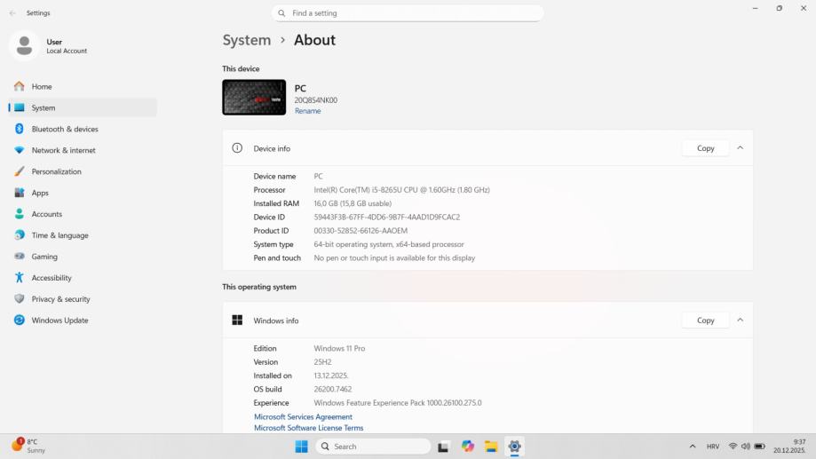Screen dimensions: 816x459
Task: Select the Edition value Windows 11 Pro
Action: click(339, 349)
